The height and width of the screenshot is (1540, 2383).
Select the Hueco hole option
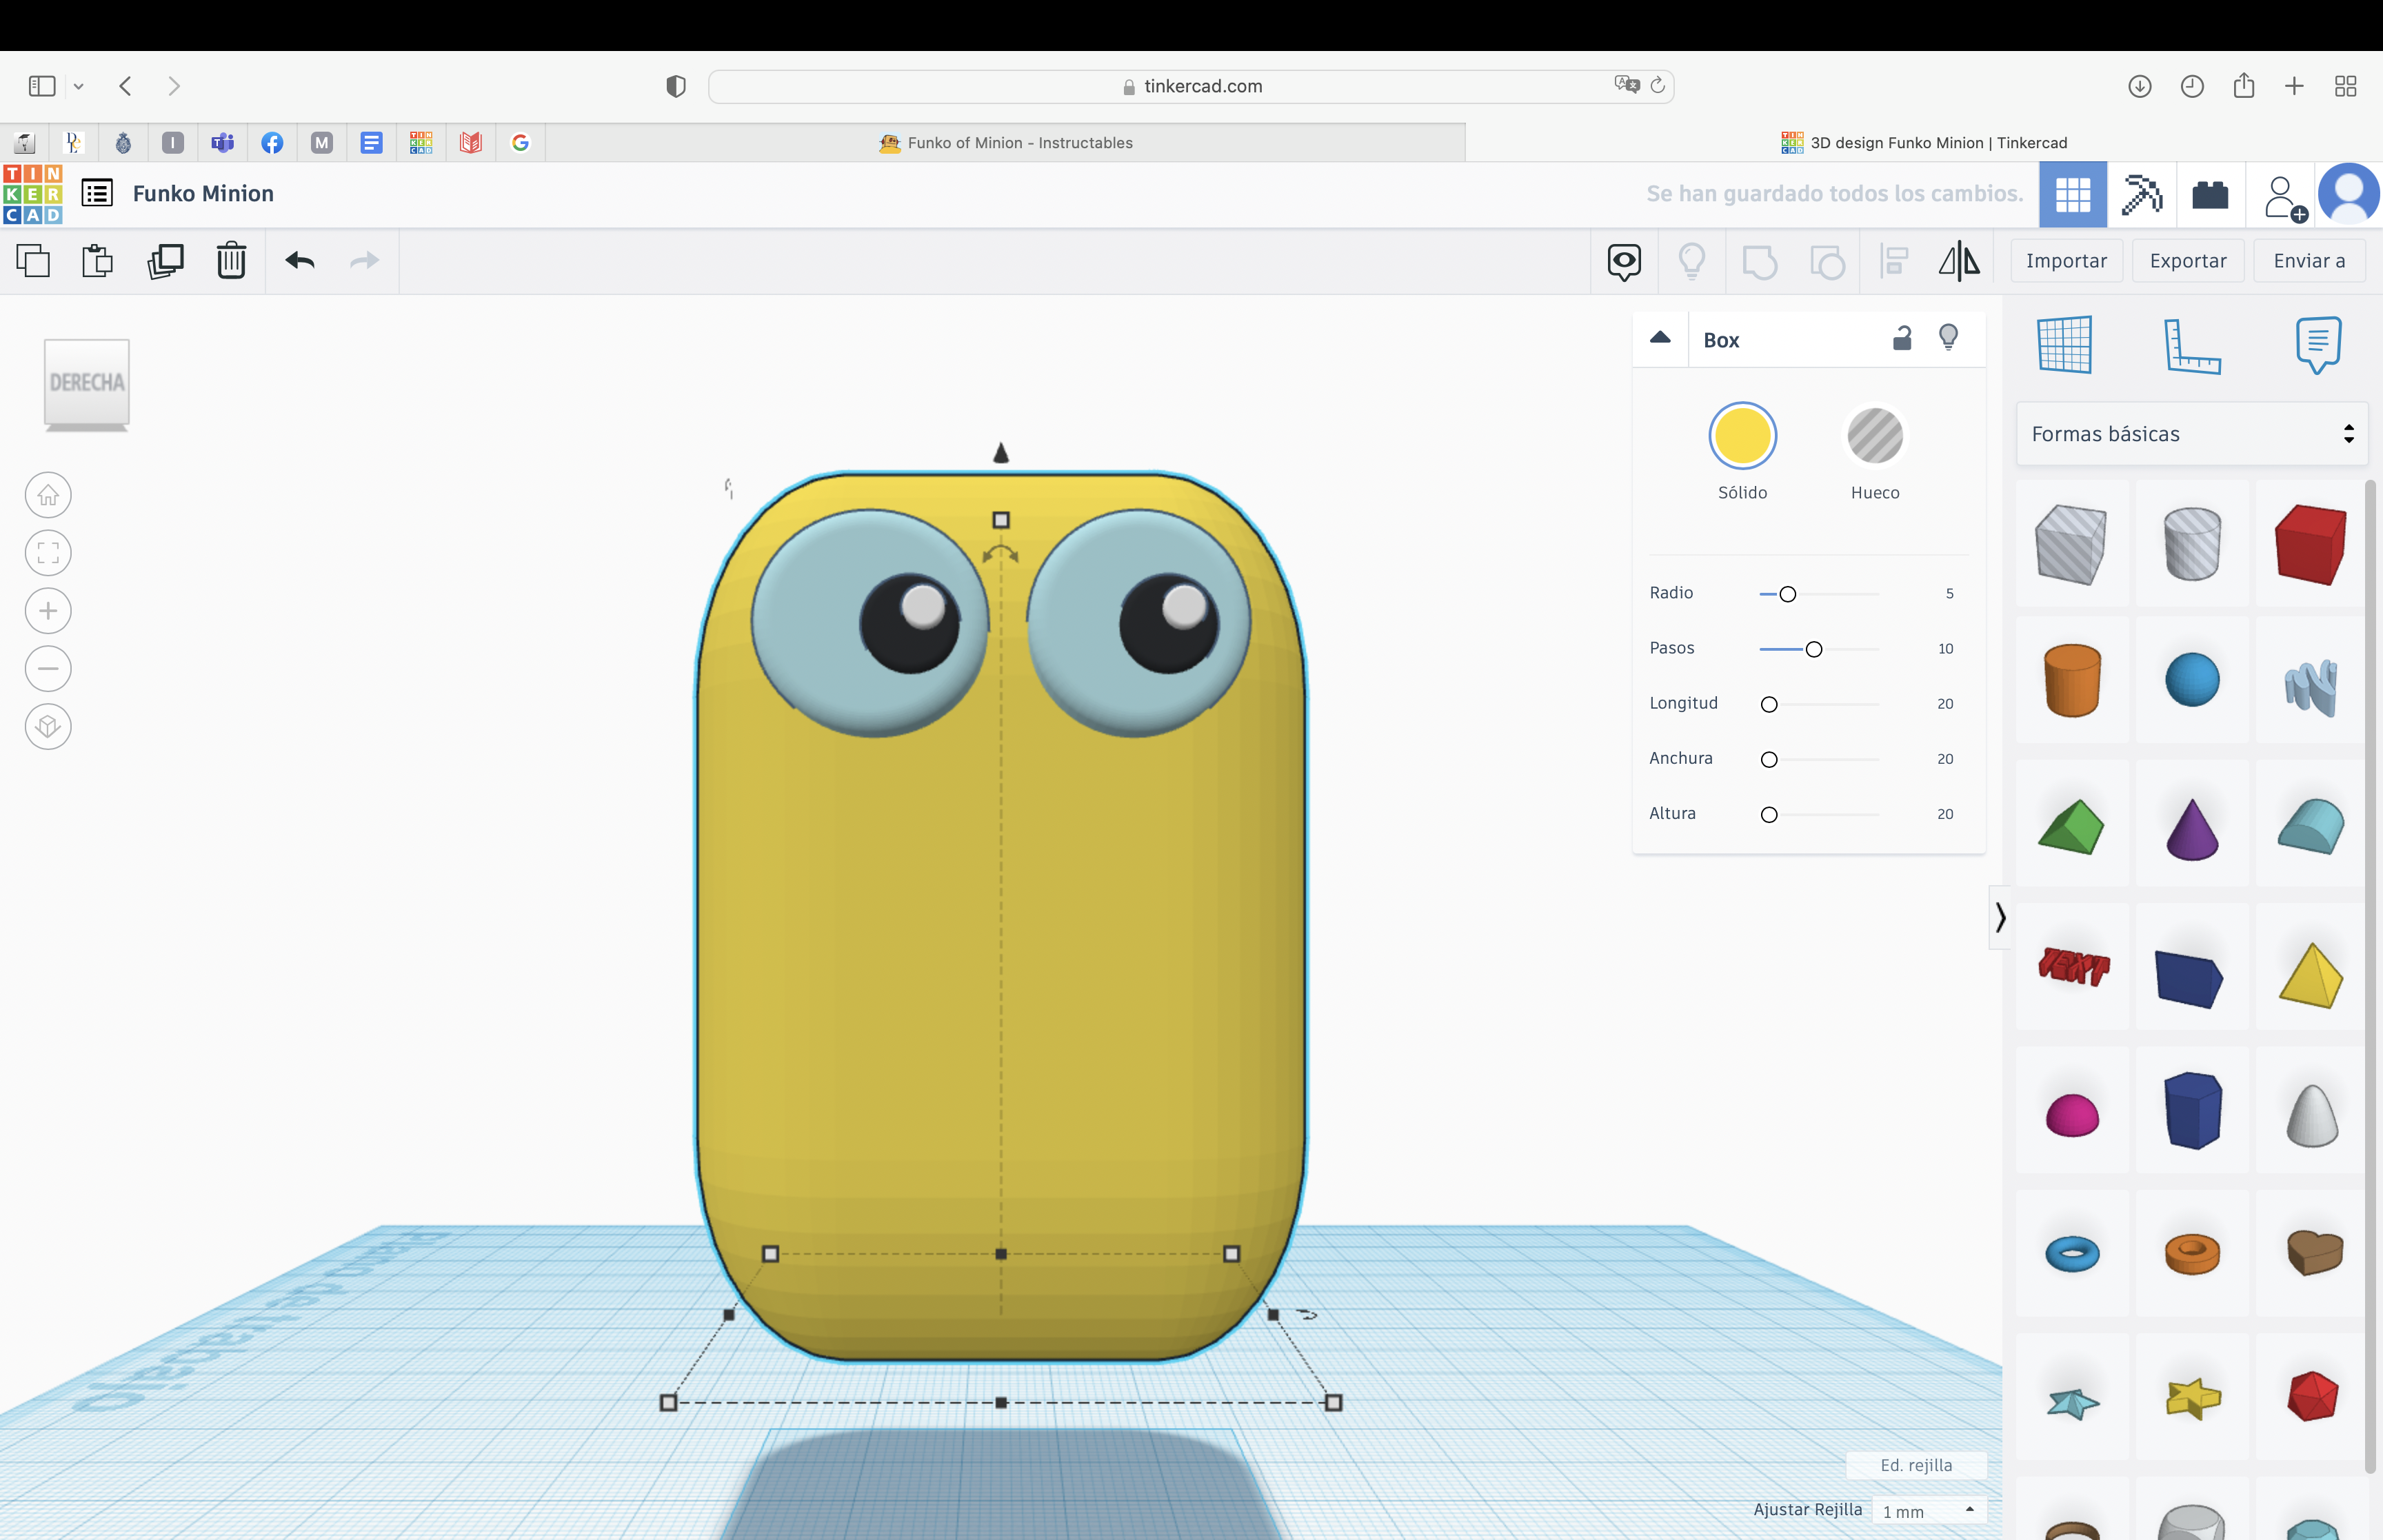tap(1875, 436)
